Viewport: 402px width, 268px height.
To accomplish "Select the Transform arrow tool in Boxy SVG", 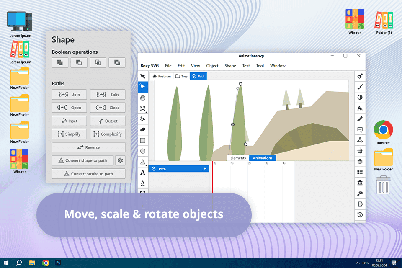I will click(143, 76).
